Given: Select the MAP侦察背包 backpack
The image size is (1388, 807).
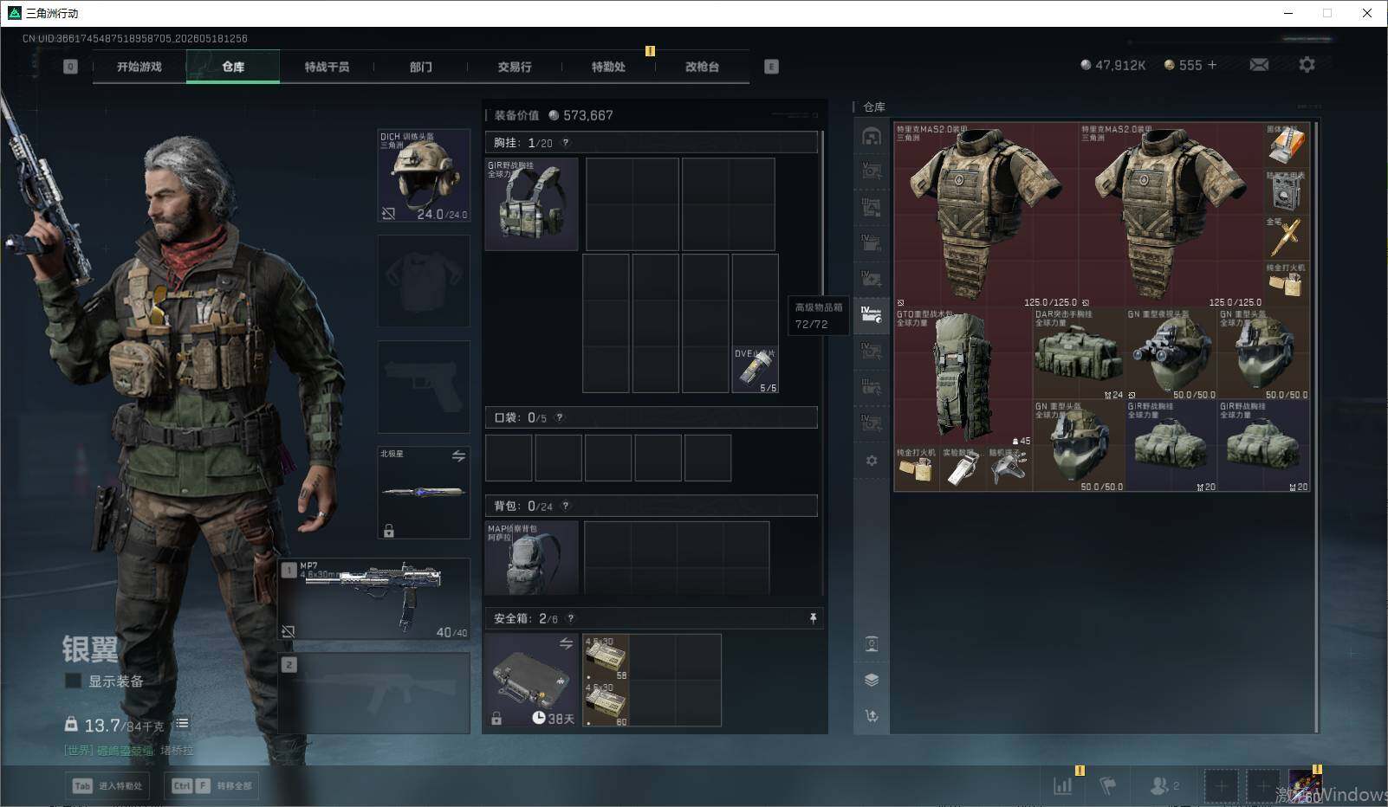Looking at the screenshot, I should pyautogui.click(x=532, y=558).
